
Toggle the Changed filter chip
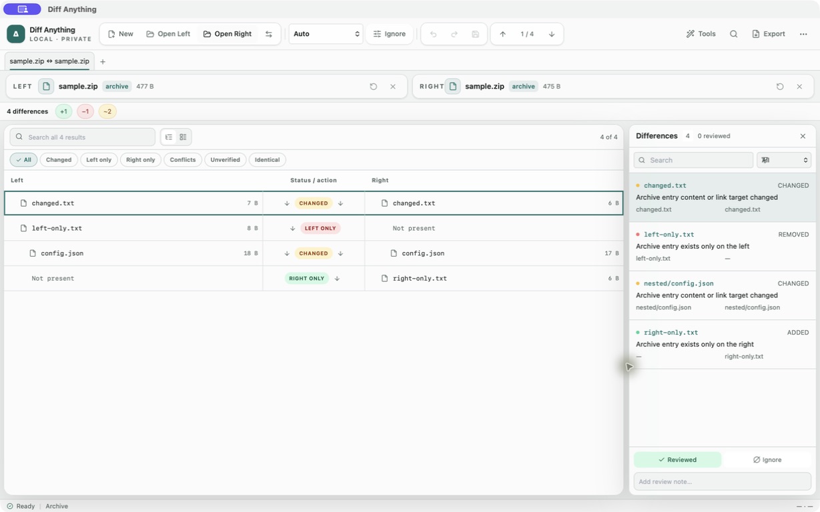59,160
